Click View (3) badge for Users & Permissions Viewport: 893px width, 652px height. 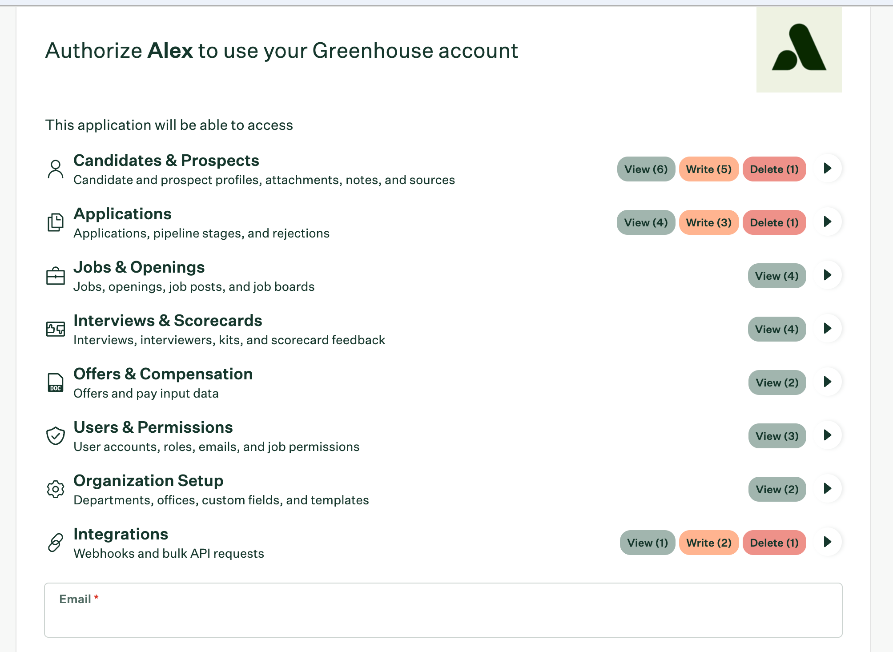[x=777, y=436]
